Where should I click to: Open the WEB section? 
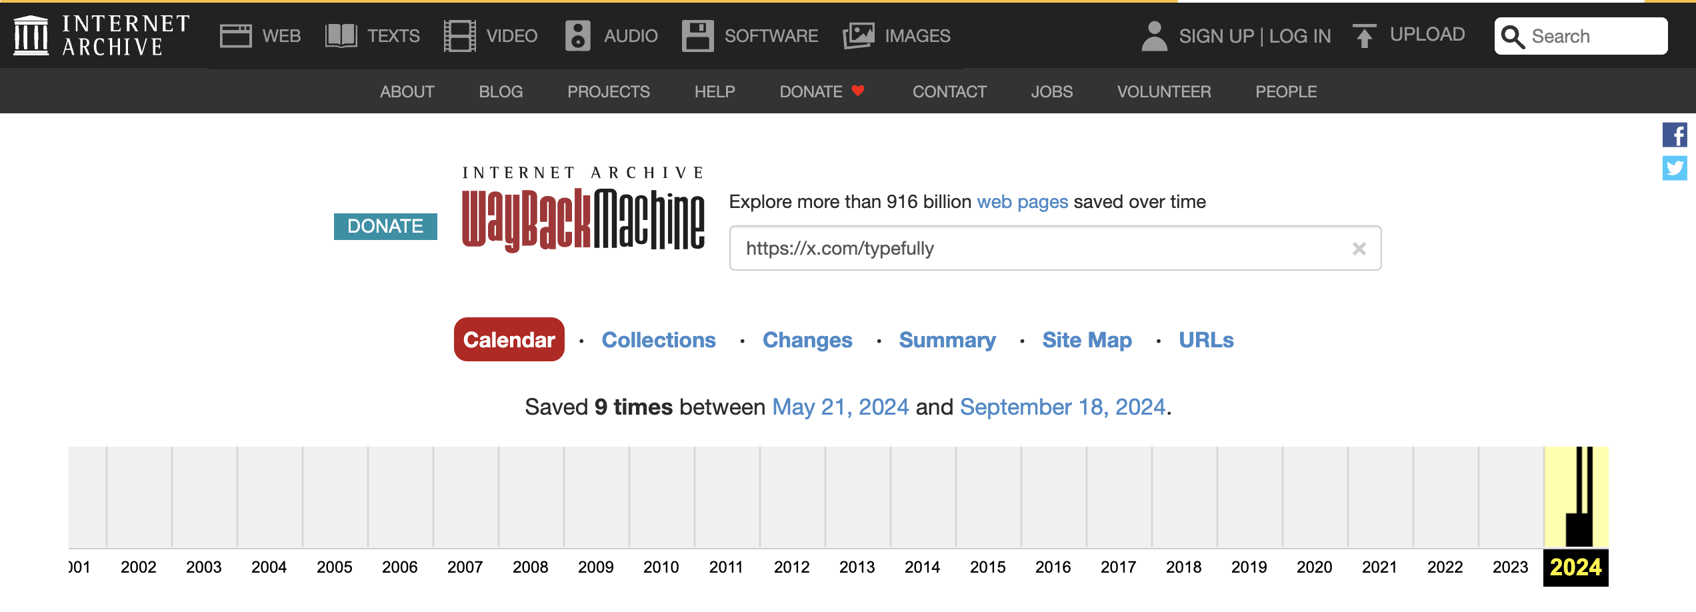click(x=281, y=36)
